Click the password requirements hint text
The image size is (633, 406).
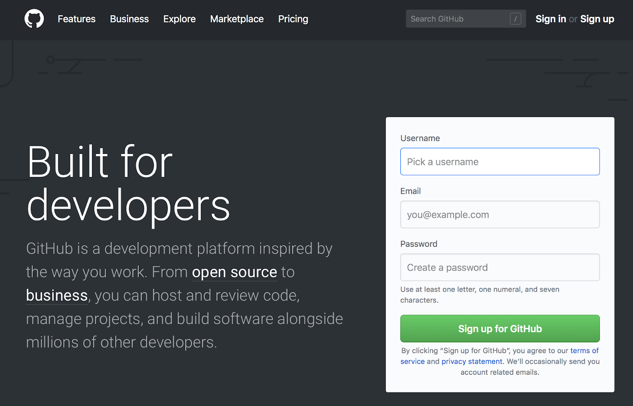[479, 295]
